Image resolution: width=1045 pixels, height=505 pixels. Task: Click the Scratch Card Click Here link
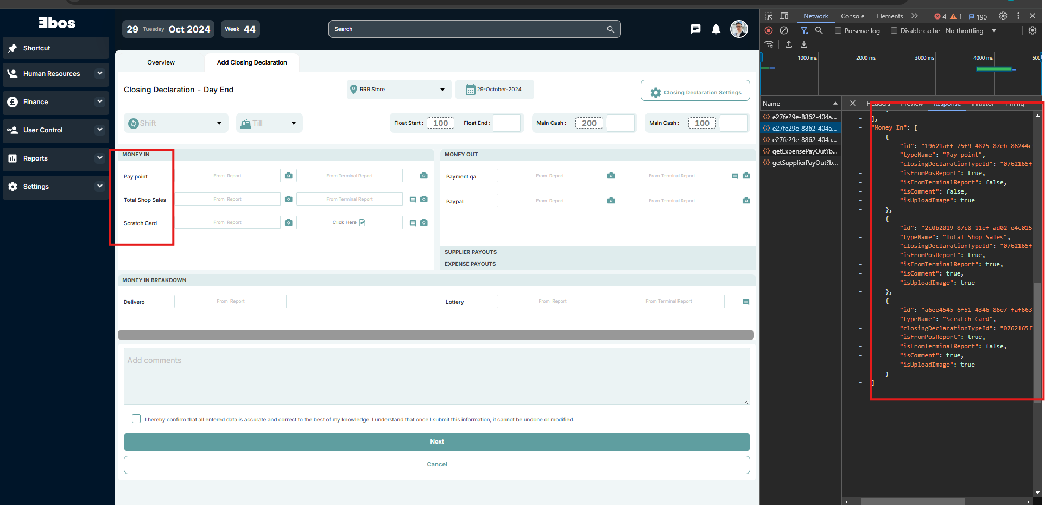pos(349,222)
